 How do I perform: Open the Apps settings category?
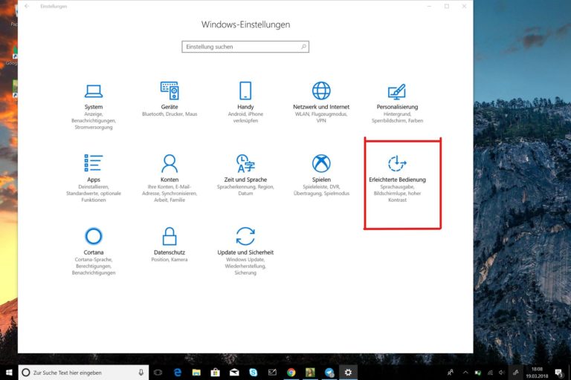point(94,178)
